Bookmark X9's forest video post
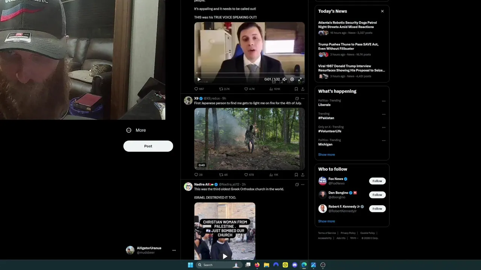 (x=296, y=175)
